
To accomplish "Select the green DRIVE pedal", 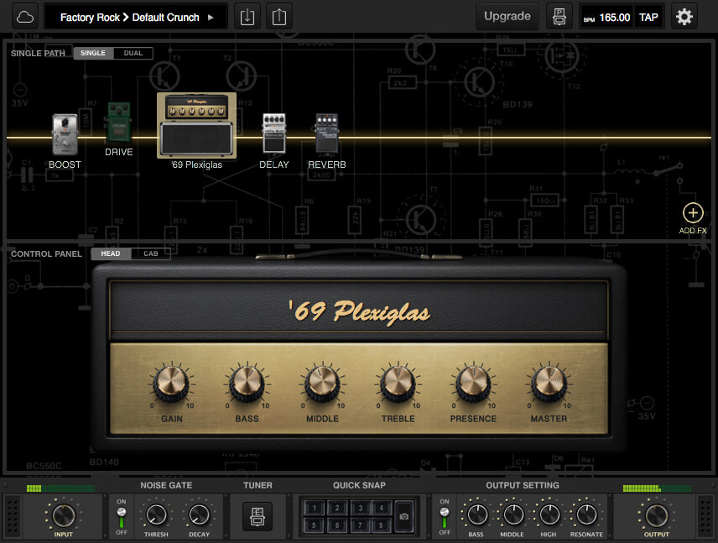I will pyautogui.click(x=119, y=123).
